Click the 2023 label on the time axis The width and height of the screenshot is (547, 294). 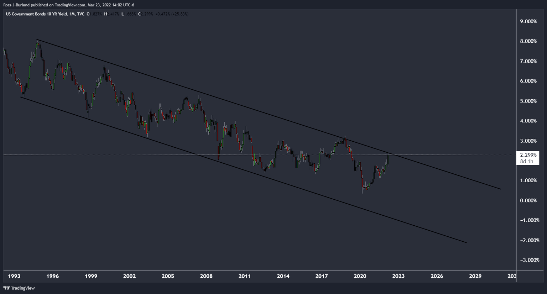[398, 276]
